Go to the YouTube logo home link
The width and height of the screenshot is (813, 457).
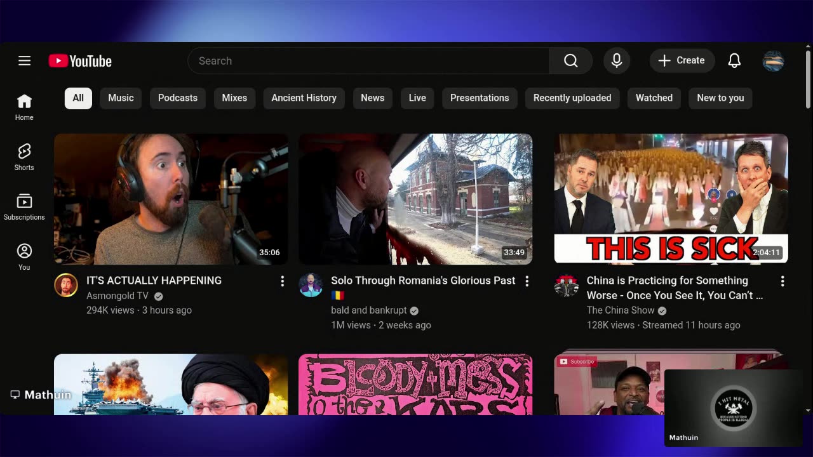pyautogui.click(x=80, y=61)
